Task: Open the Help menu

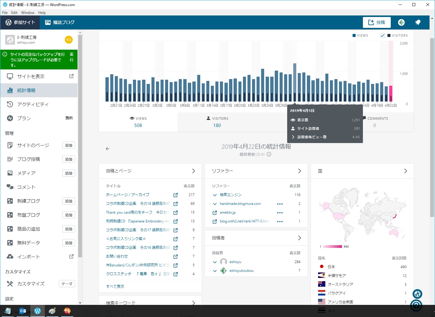Action: click(x=42, y=13)
